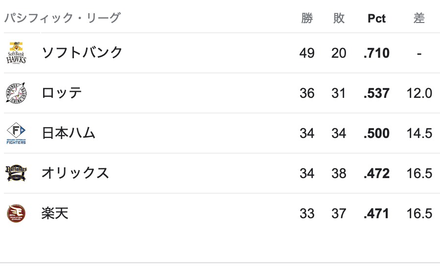Click SoftBank's .710 winning percentage
This screenshot has width=440, height=274.
pos(376,53)
